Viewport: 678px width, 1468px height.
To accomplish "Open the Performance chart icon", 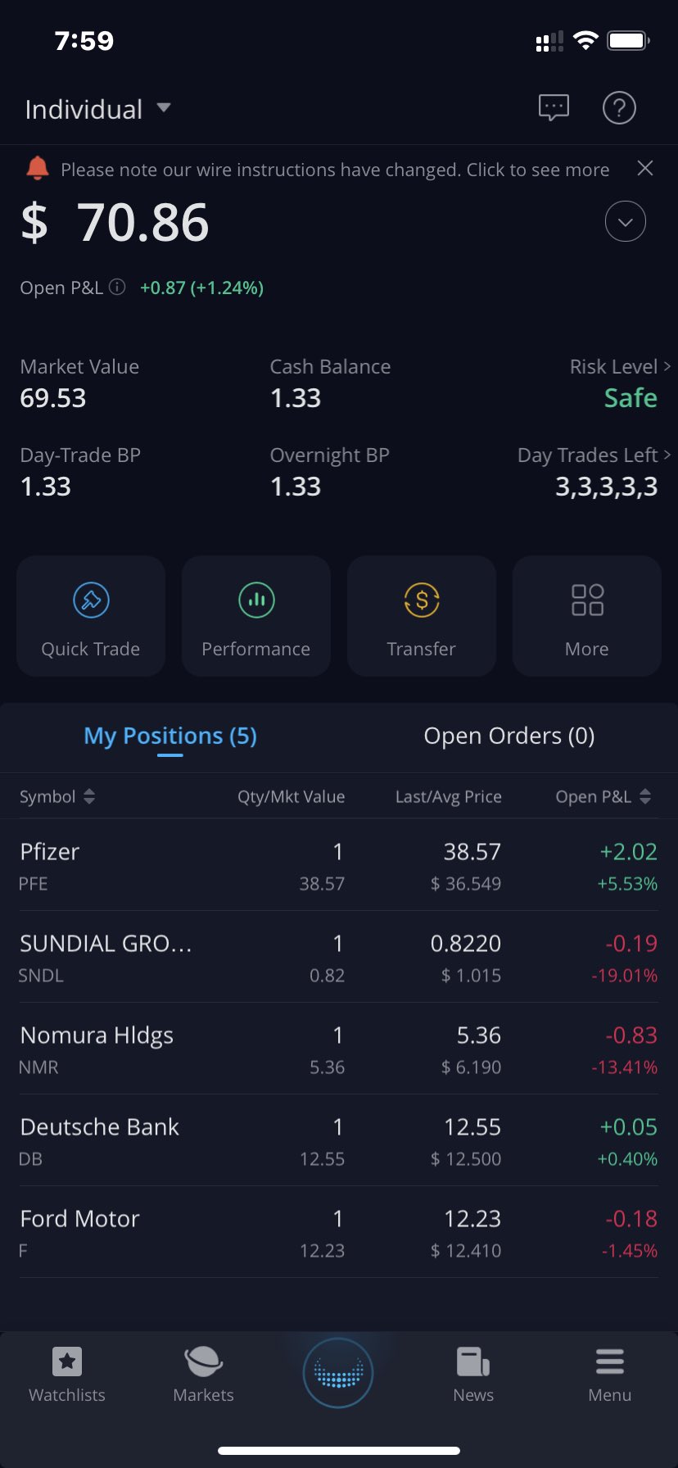I will click(x=256, y=600).
